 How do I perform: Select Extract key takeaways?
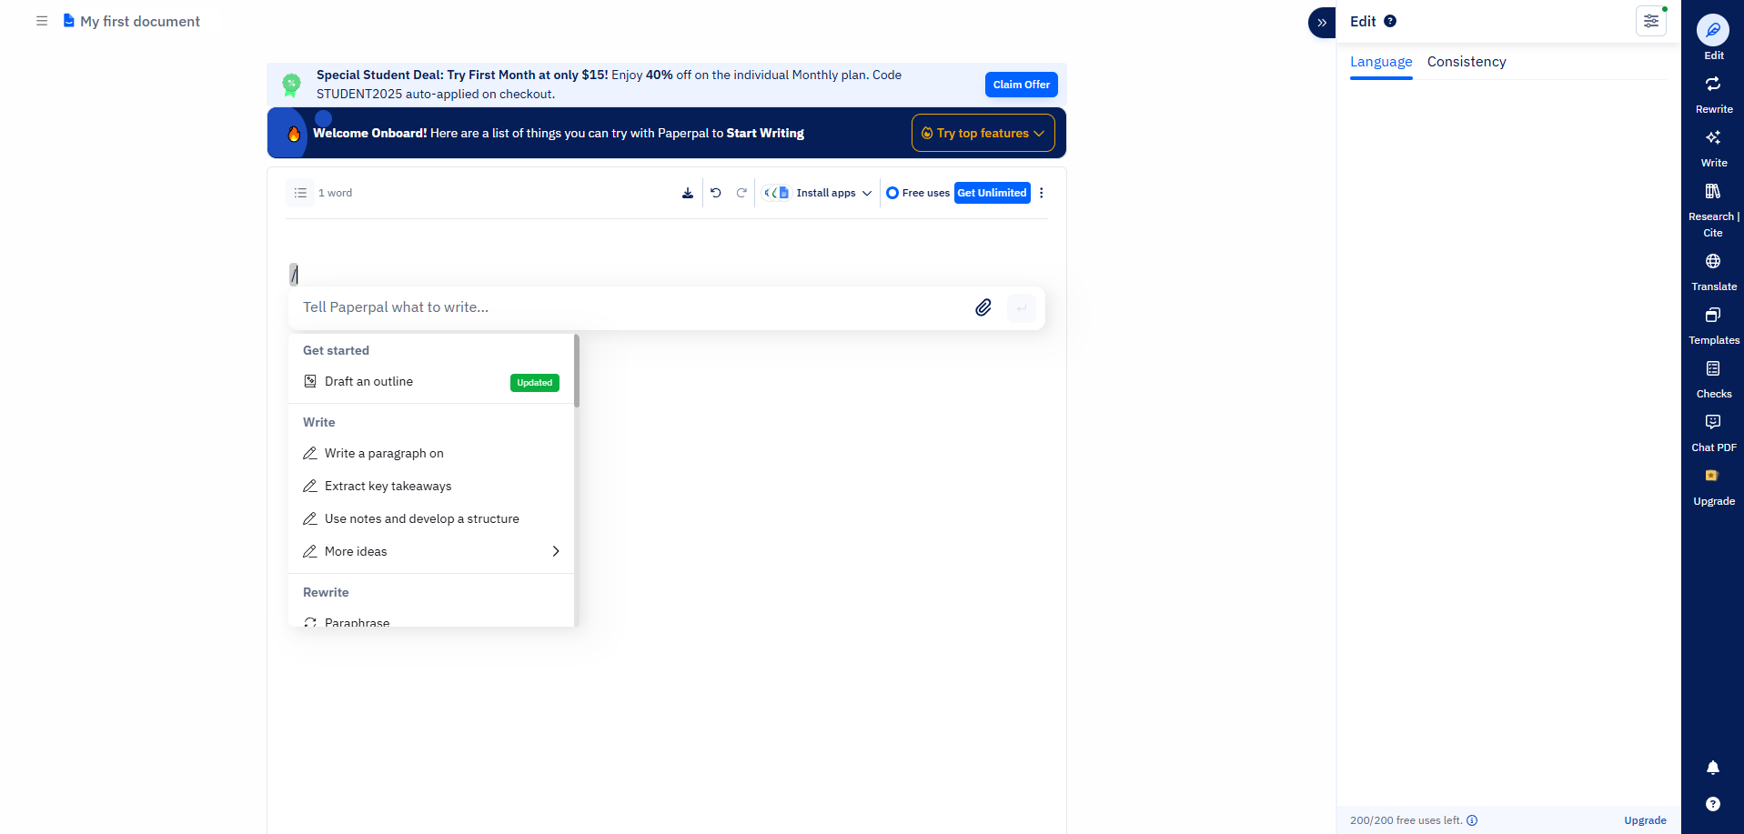click(x=431, y=486)
